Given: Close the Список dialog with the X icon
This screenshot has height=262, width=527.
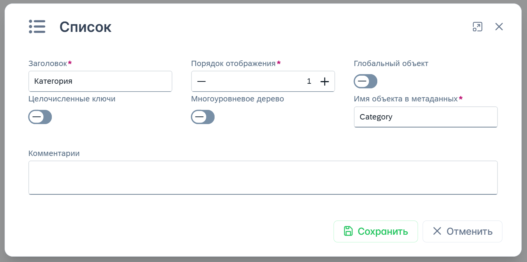Looking at the screenshot, I should 499,27.
